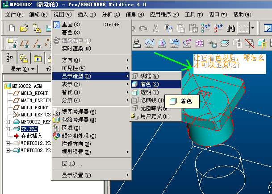The image size is (272, 194).
Task: Expand the PRT0012 tree node
Action: [x=8, y=143]
